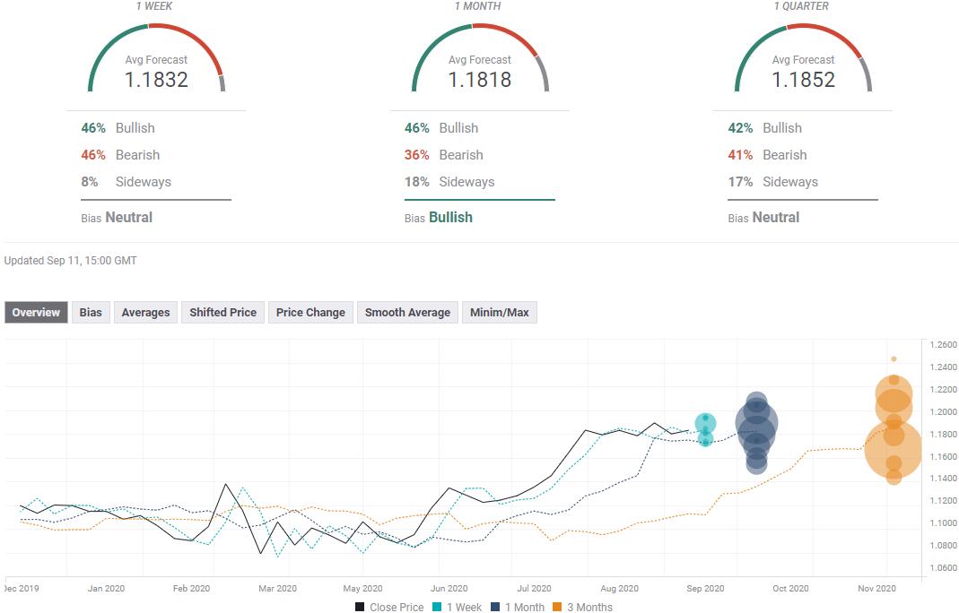
Task: Click the teal 1 Week forecast bubble cluster
Action: (705, 429)
